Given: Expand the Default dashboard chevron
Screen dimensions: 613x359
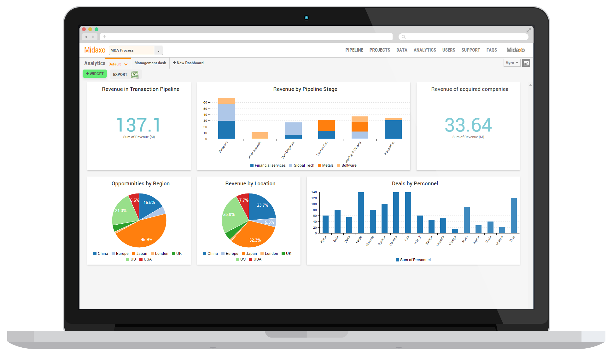Looking at the screenshot, I should point(126,64).
